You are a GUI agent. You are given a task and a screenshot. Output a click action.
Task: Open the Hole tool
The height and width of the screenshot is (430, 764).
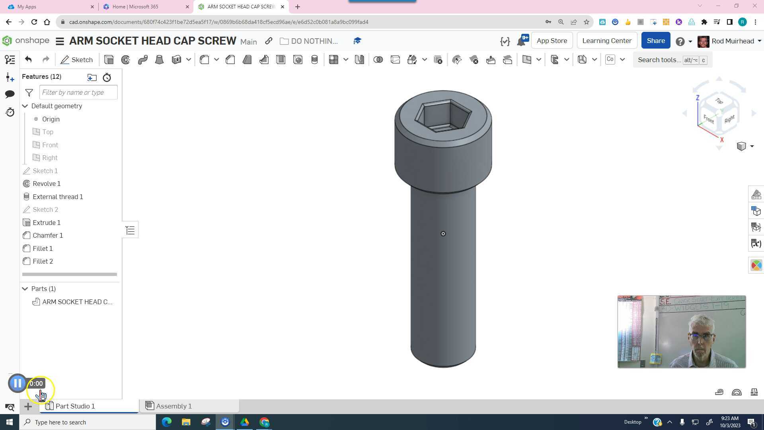[x=298, y=59]
